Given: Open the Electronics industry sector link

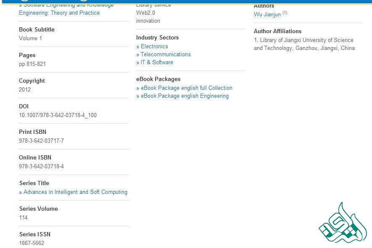Looking at the screenshot, I should [154, 47].
